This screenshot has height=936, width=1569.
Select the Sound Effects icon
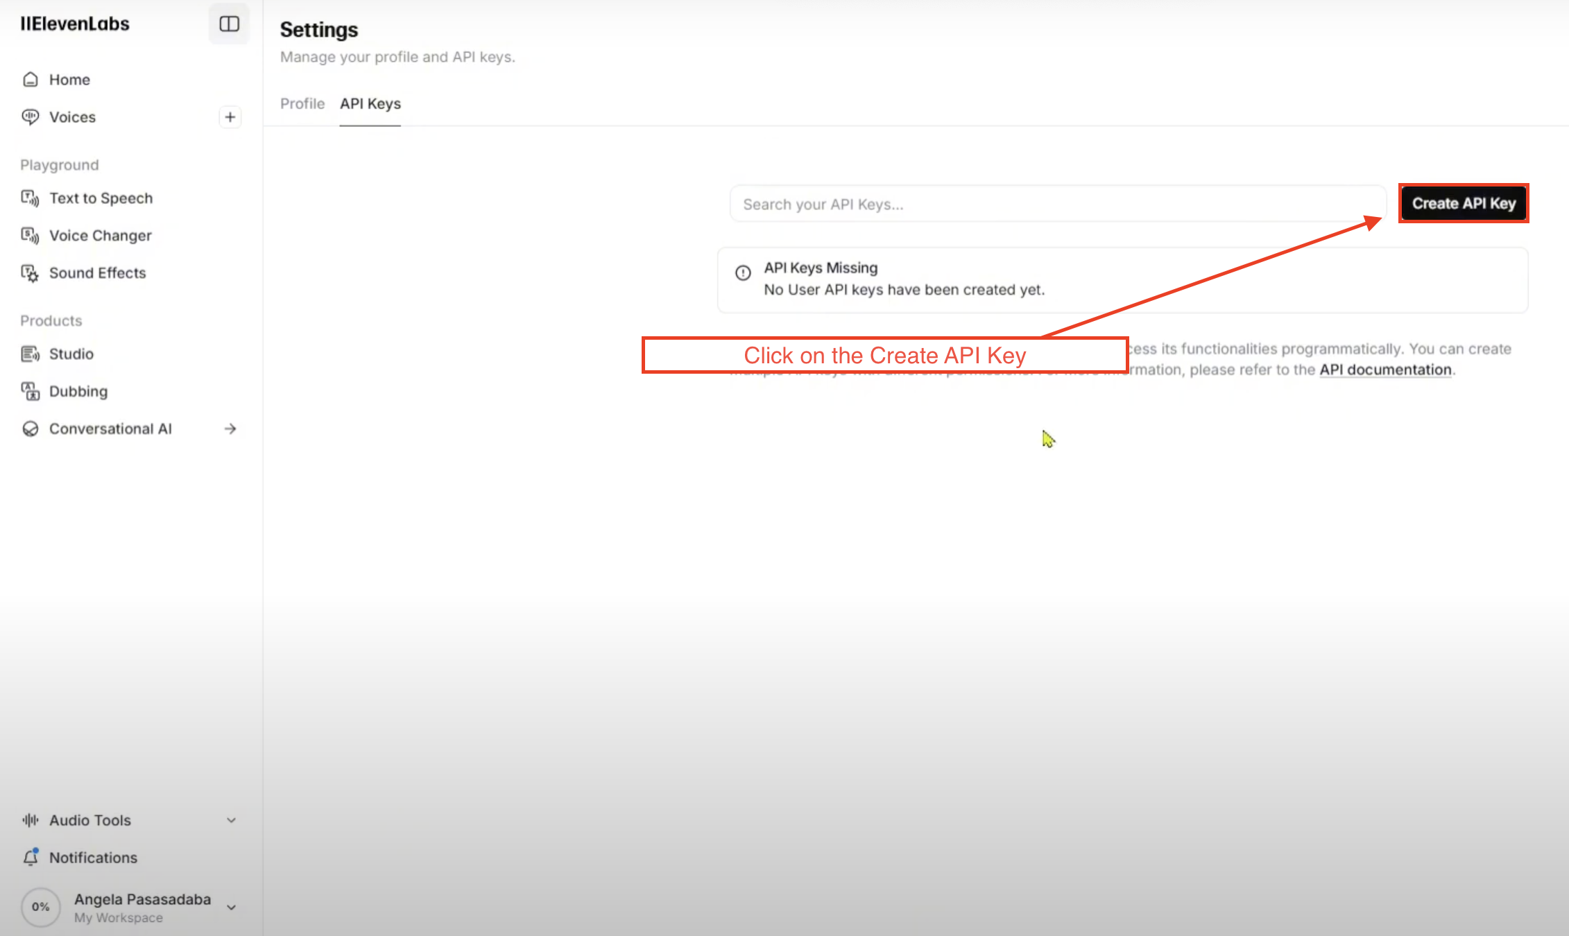pos(30,273)
